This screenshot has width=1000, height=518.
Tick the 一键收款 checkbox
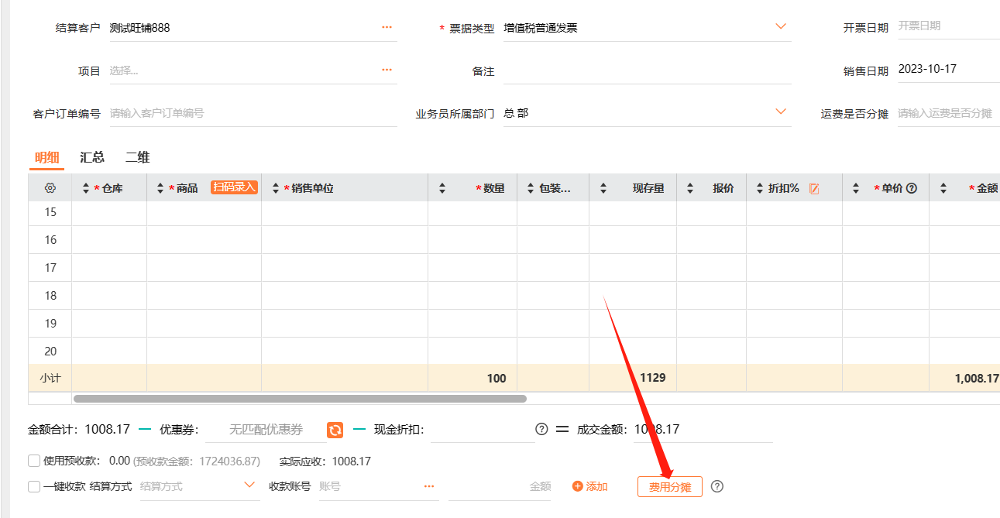[34, 487]
